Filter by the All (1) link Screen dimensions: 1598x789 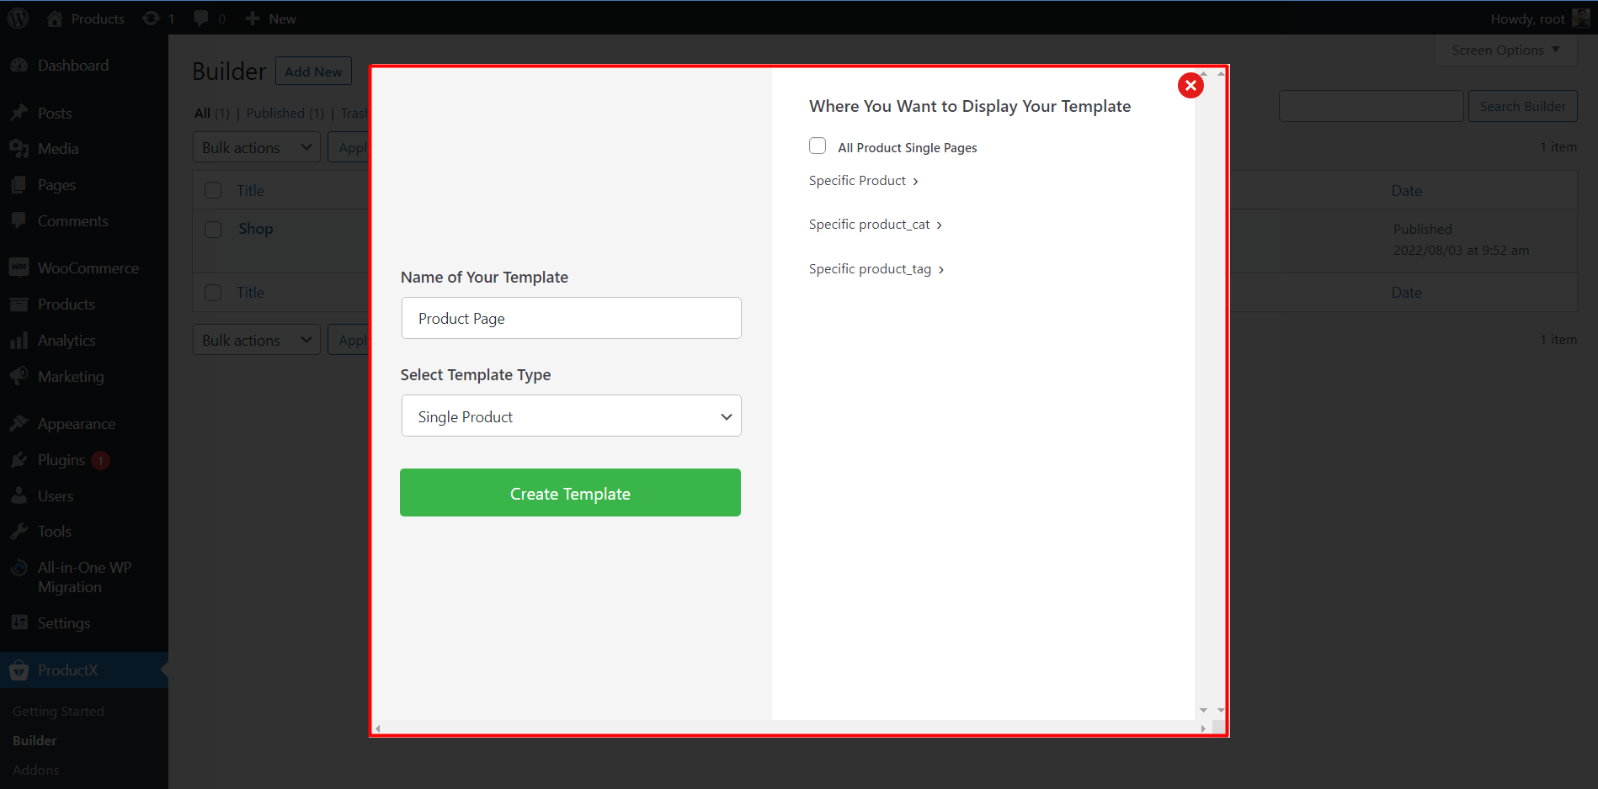coord(211,113)
